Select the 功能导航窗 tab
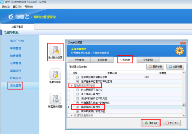 click(x=17, y=27)
